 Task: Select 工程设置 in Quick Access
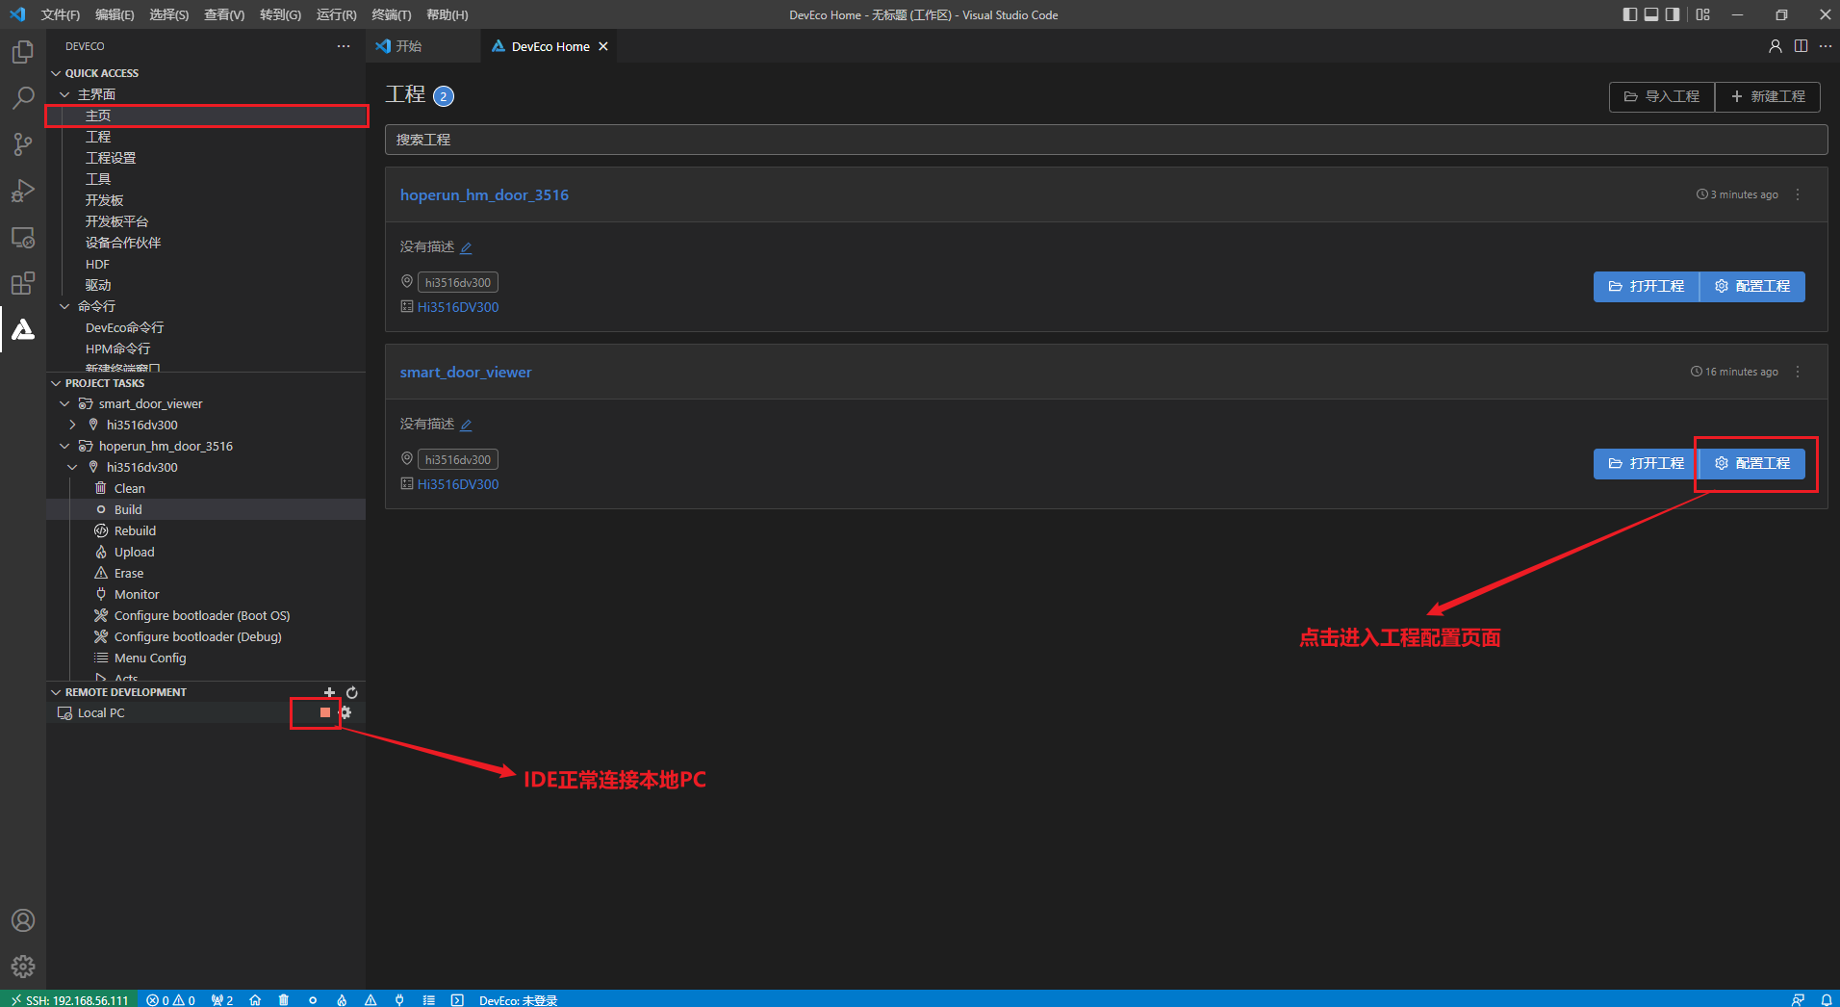(206, 158)
